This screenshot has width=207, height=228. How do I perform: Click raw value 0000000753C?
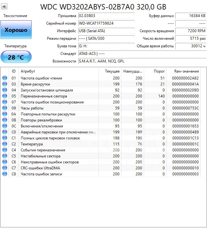(x=185, y=108)
